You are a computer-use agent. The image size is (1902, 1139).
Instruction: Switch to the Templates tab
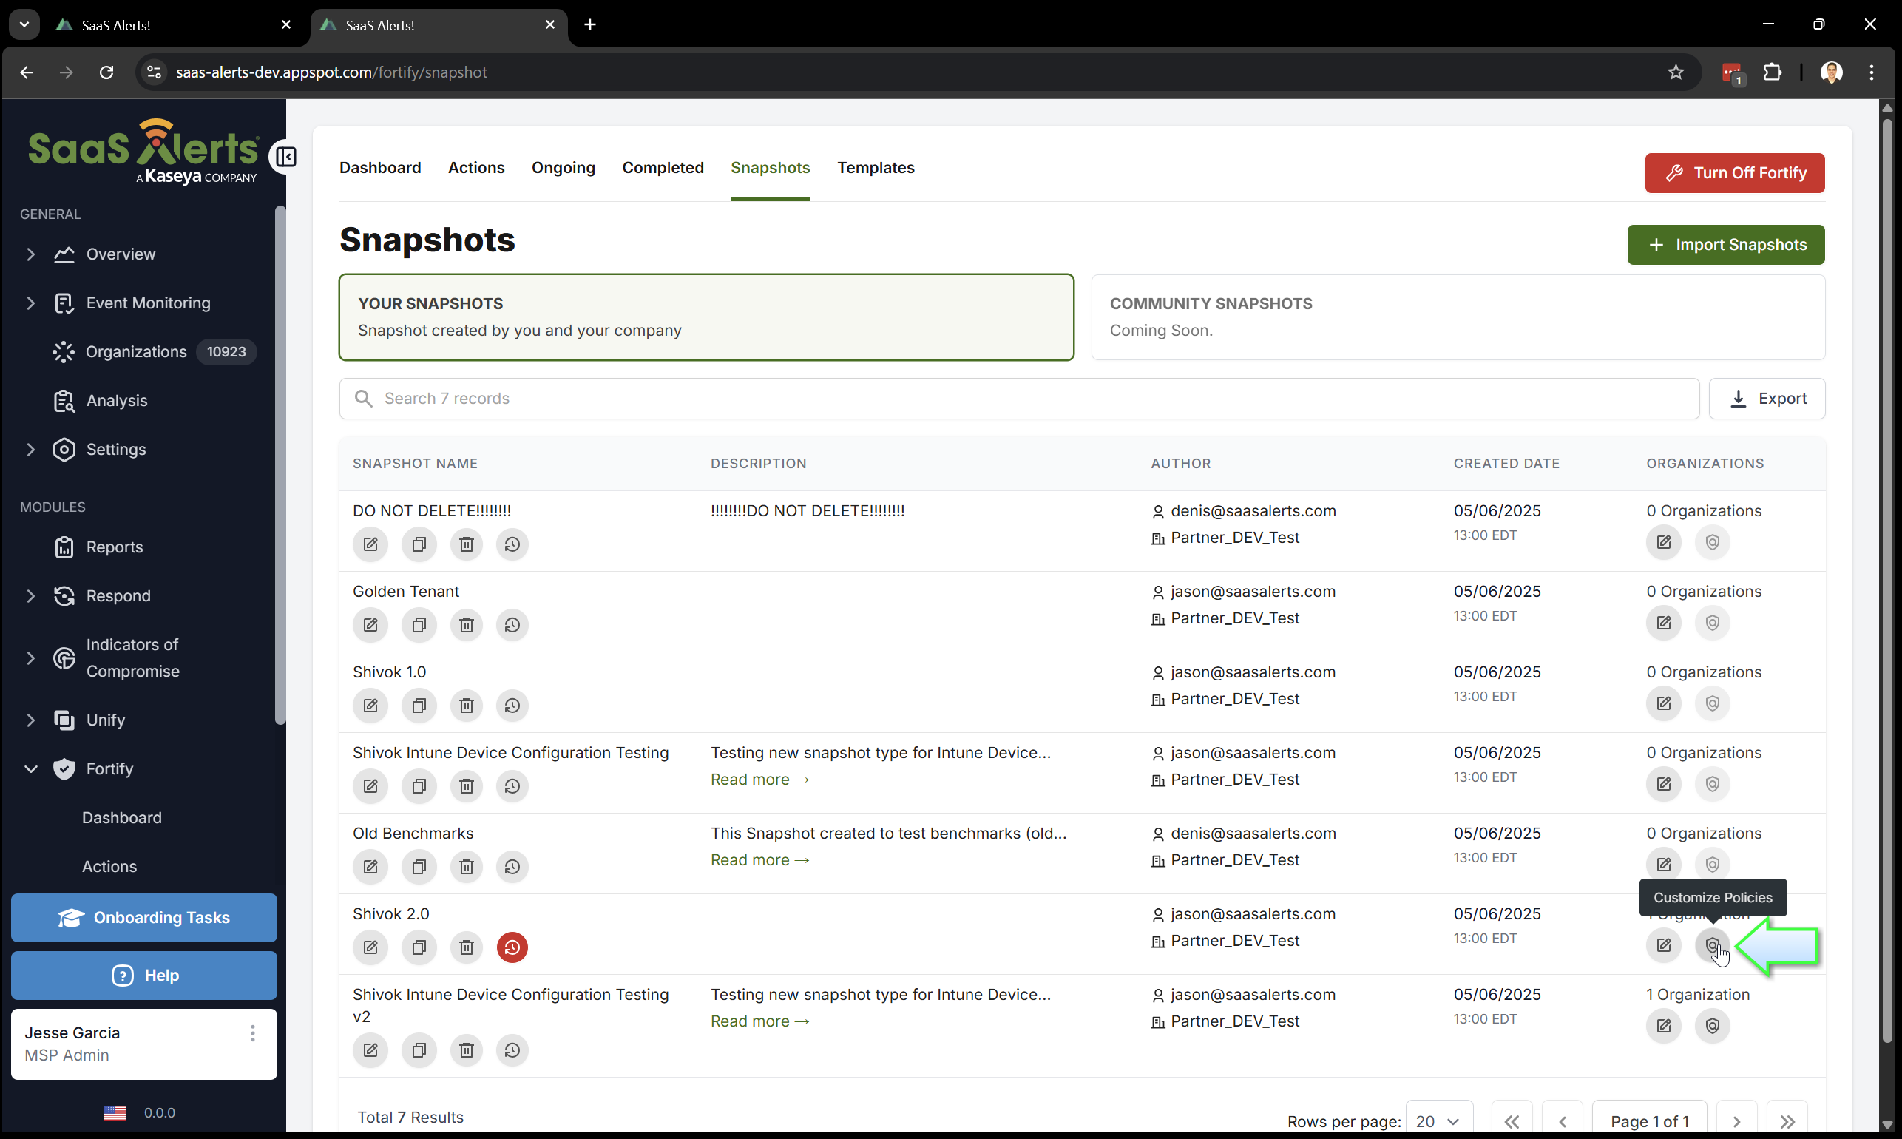pos(876,167)
